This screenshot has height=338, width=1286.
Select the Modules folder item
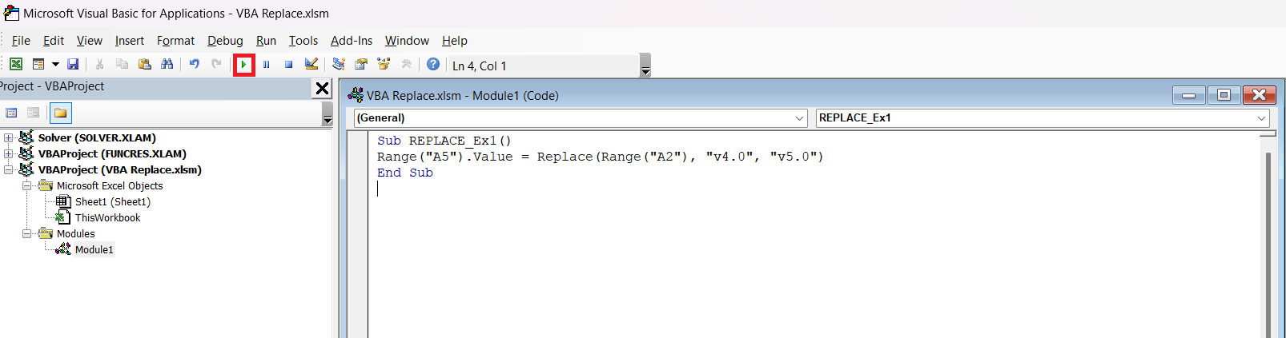coord(75,234)
